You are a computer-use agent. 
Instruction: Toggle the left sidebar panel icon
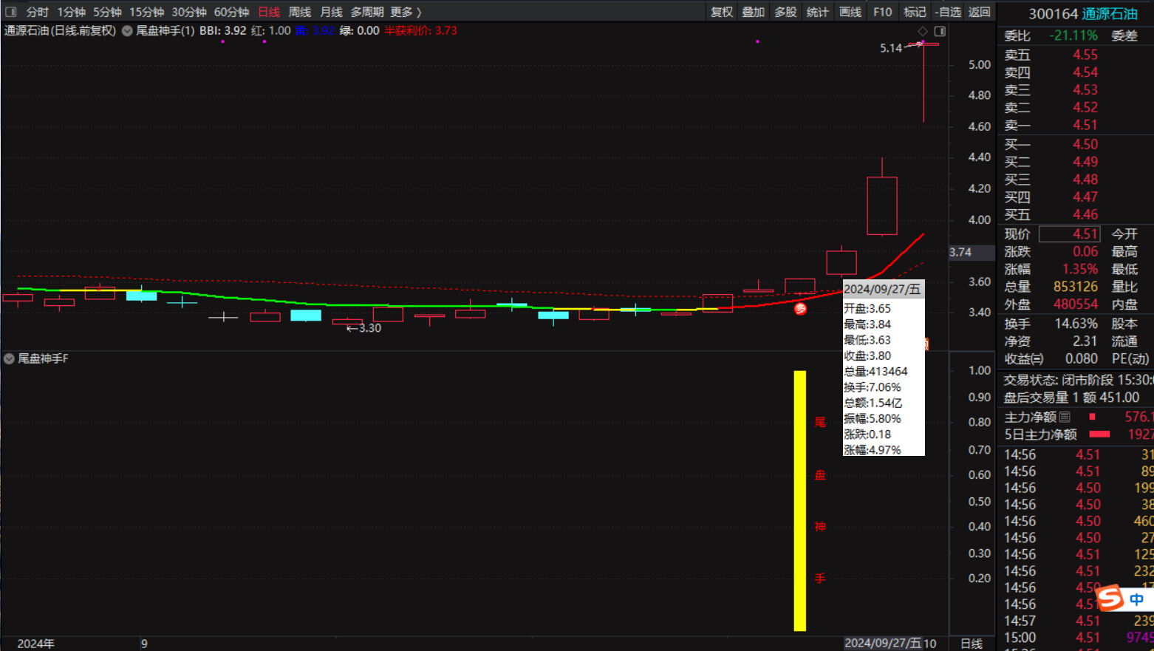10,12
